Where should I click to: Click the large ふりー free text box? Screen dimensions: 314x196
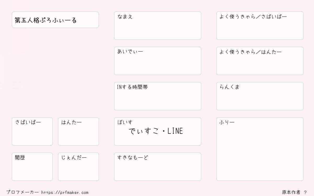pos(260,149)
